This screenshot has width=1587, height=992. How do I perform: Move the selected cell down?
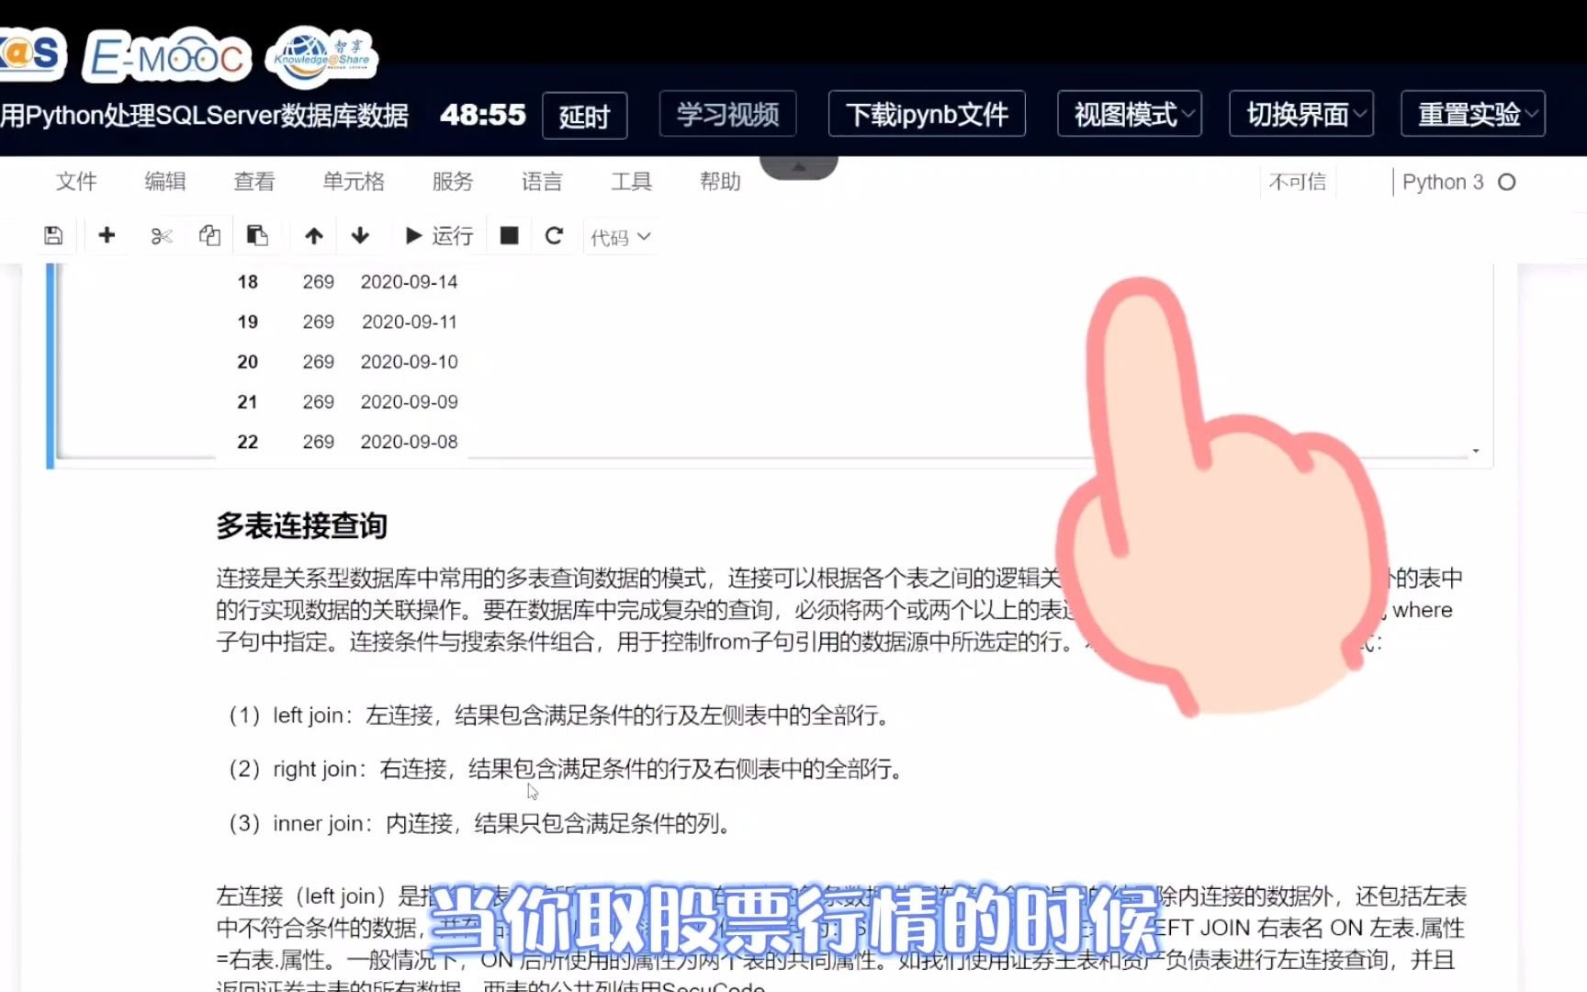click(360, 235)
